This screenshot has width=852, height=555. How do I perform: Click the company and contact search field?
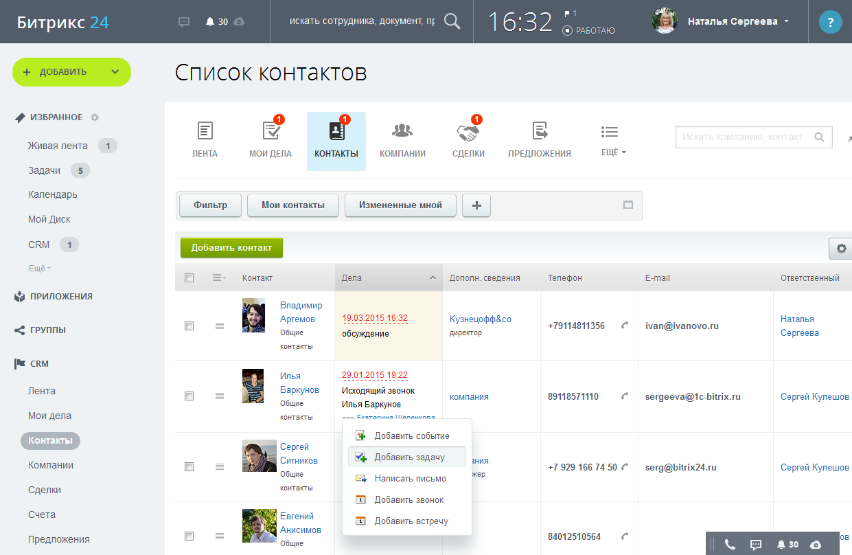744,137
